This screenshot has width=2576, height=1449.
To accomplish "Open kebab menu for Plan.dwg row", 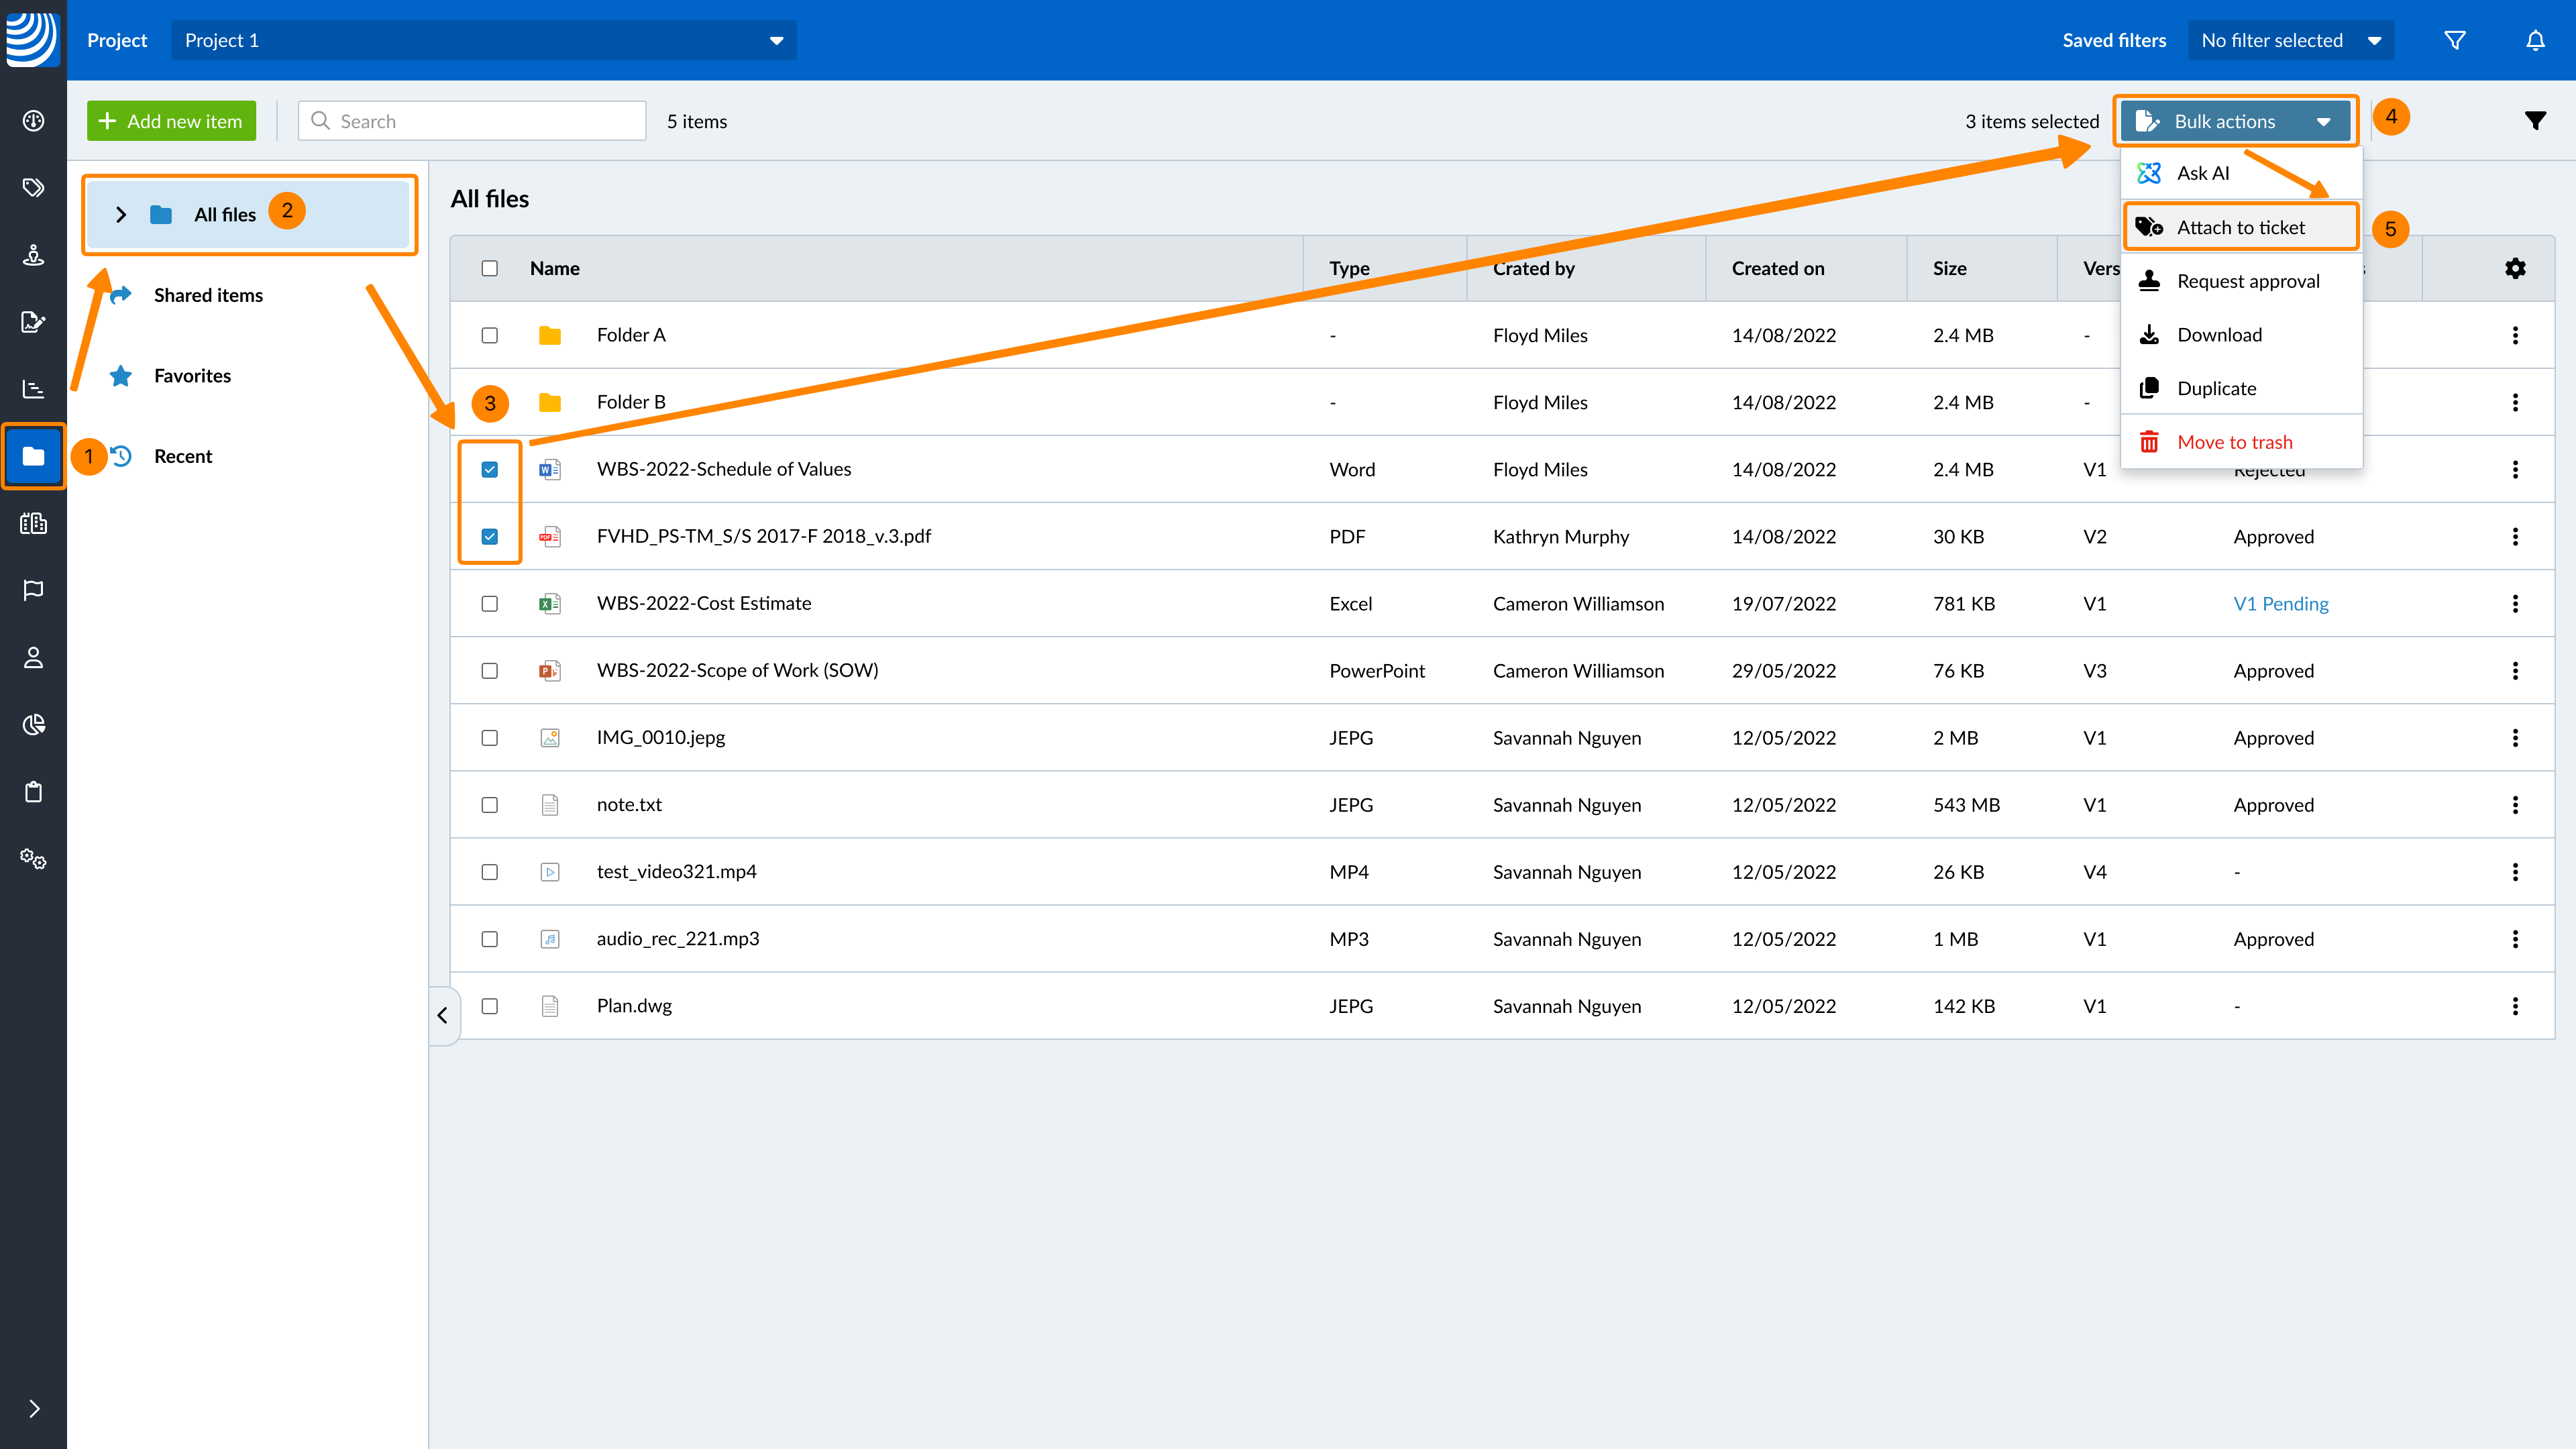I will (x=2515, y=1006).
